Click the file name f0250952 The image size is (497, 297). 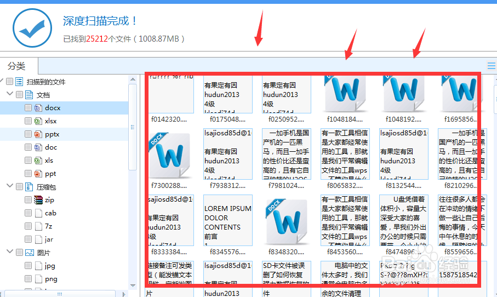[x=286, y=119]
